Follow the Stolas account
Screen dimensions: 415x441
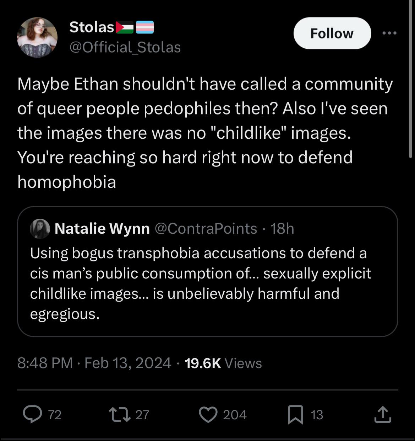[332, 33]
